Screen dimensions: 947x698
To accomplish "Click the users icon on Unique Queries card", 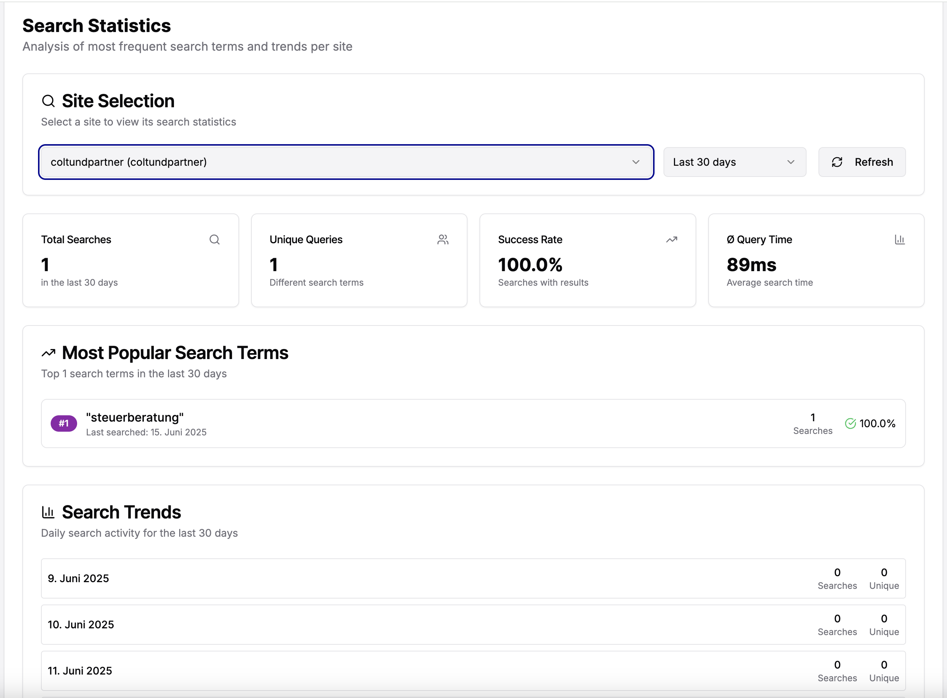I will (443, 239).
